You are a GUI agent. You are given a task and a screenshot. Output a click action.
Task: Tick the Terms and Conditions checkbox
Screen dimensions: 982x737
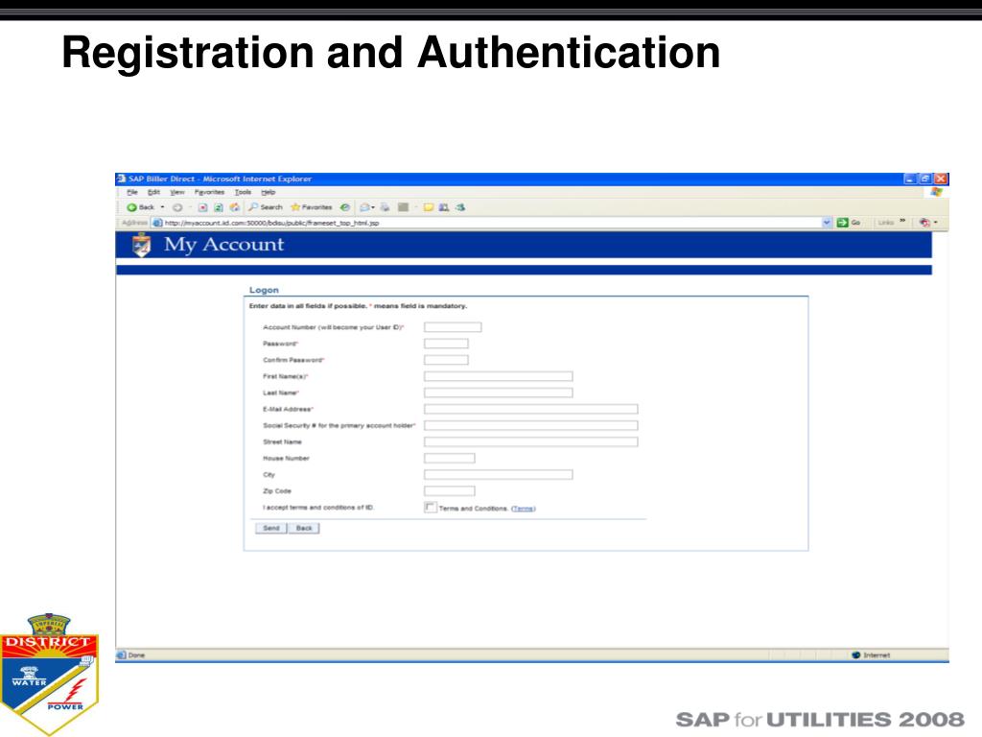[431, 507]
